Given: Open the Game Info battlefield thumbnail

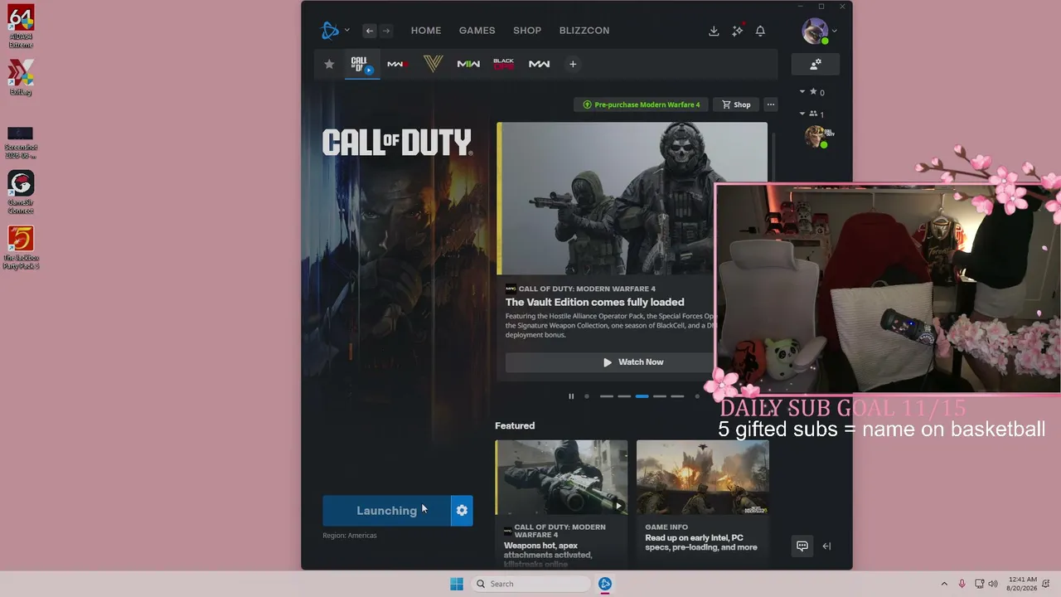Looking at the screenshot, I should pos(703,477).
